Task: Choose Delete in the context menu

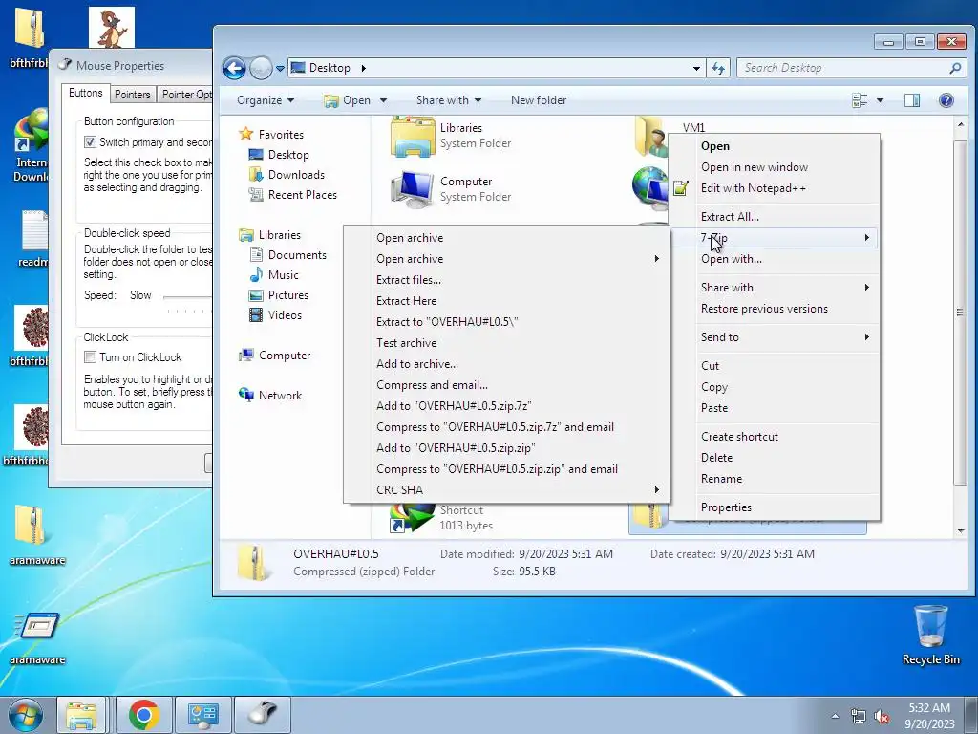Action: click(x=774, y=458)
